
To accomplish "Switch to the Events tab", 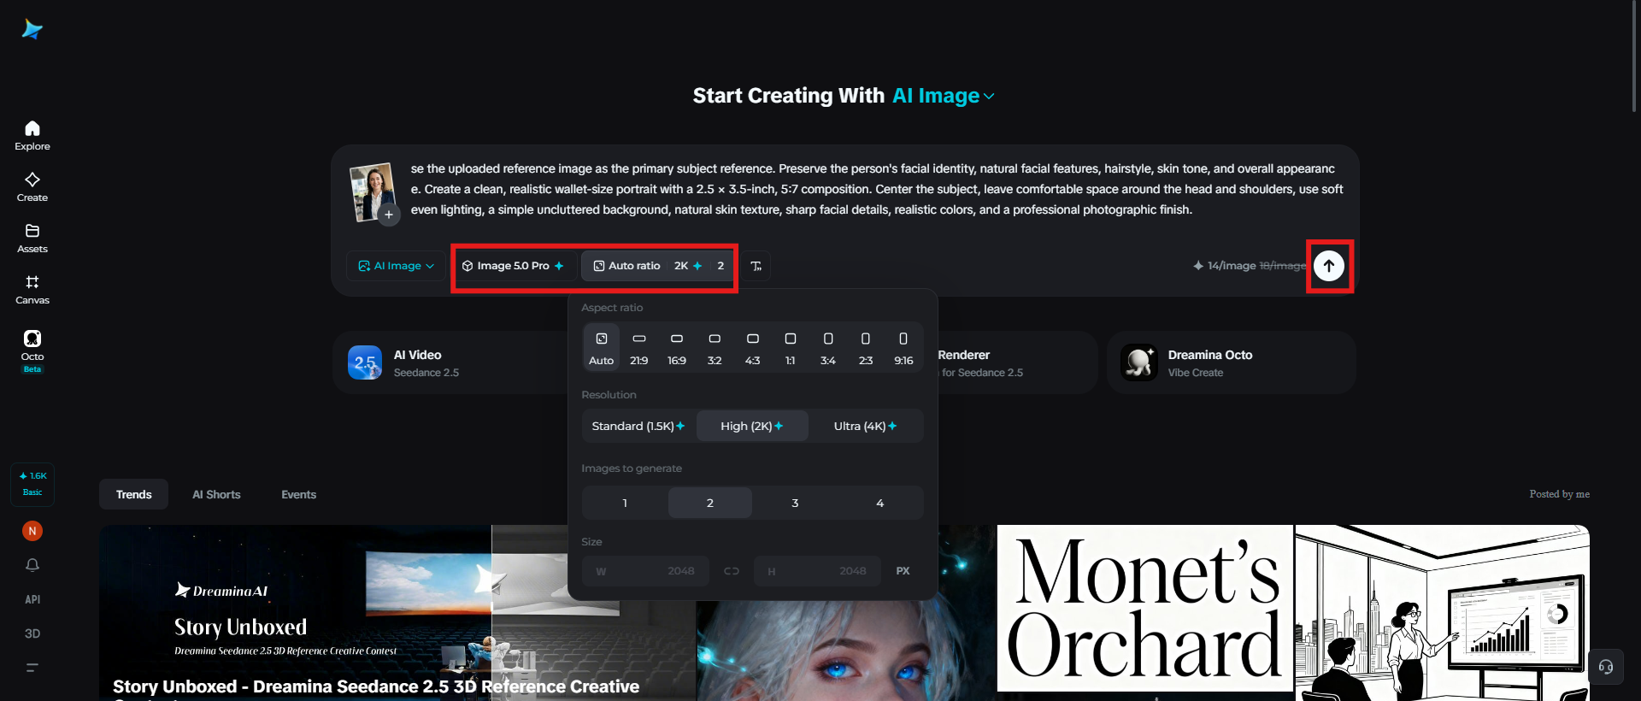I will click(x=299, y=494).
